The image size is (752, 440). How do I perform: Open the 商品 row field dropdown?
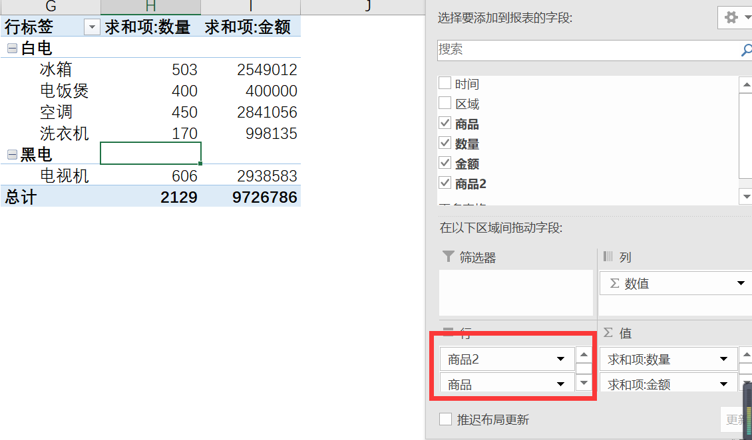pos(560,384)
